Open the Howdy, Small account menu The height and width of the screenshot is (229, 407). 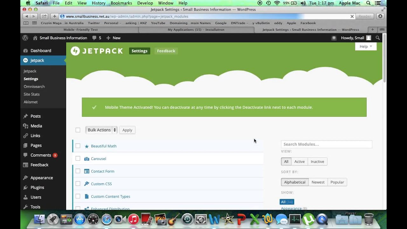pyautogui.click(x=356, y=38)
